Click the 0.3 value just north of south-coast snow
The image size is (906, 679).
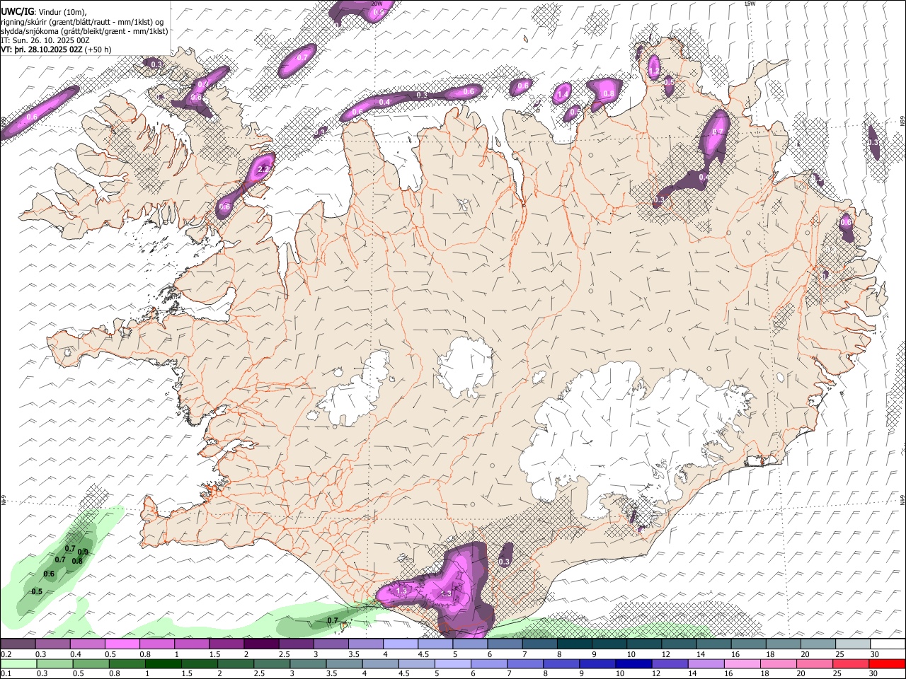tap(504, 562)
